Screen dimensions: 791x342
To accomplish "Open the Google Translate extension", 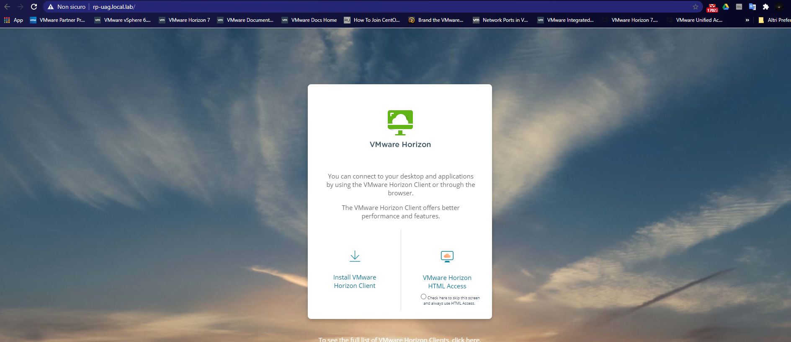I will point(752,7).
